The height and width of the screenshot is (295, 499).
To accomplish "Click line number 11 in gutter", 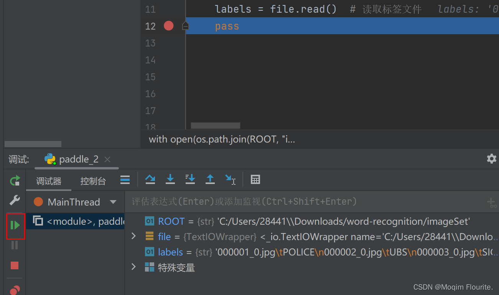I will [150, 9].
